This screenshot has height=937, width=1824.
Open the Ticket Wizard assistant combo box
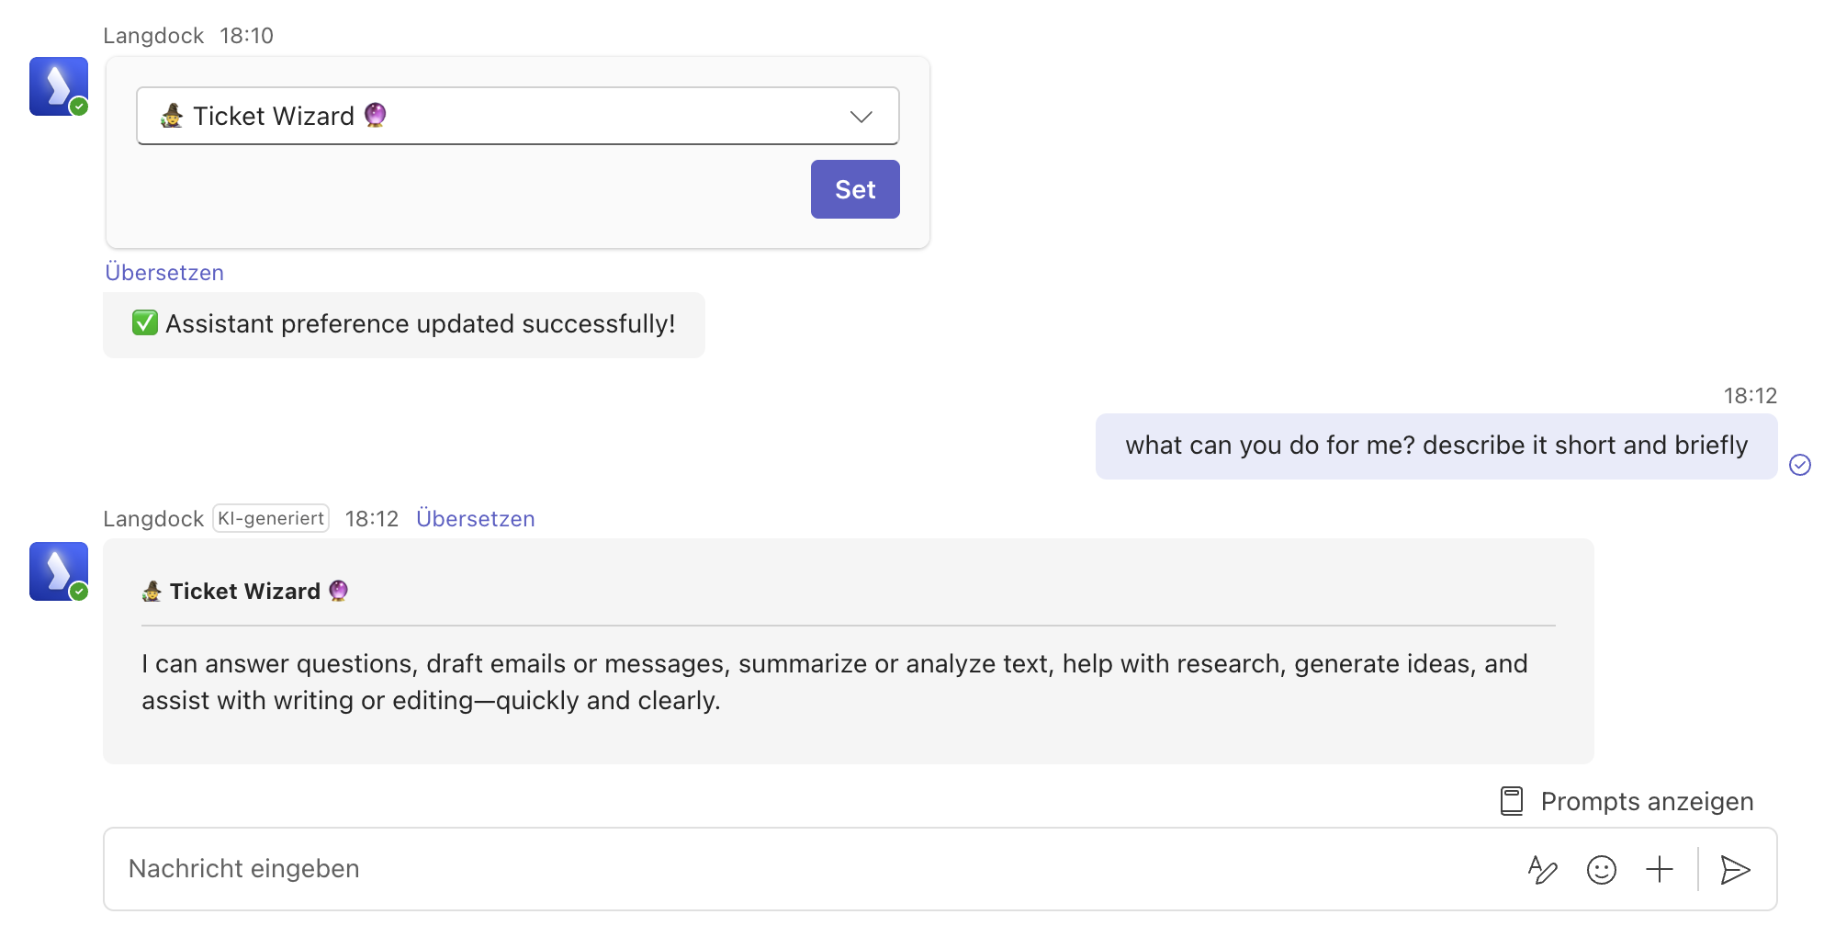click(496, 117)
